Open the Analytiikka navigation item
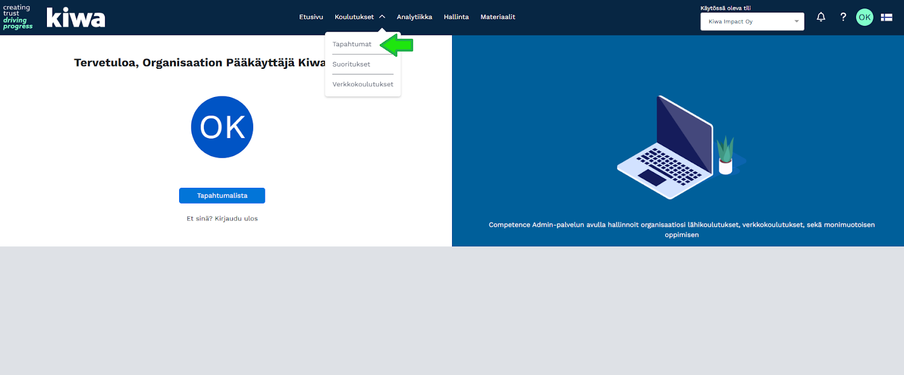Image resolution: width=904 pixels, height=375 pixels. tap(414, 17)
